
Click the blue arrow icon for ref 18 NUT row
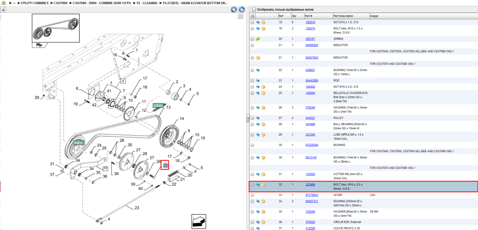[x=258, y=22]
